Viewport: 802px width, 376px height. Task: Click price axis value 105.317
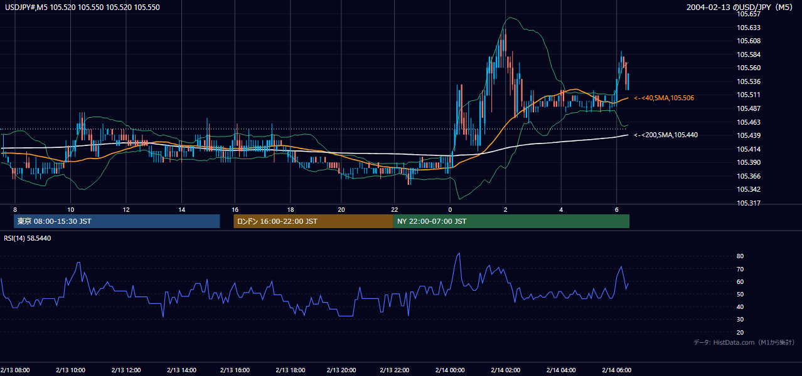(749, 203)
